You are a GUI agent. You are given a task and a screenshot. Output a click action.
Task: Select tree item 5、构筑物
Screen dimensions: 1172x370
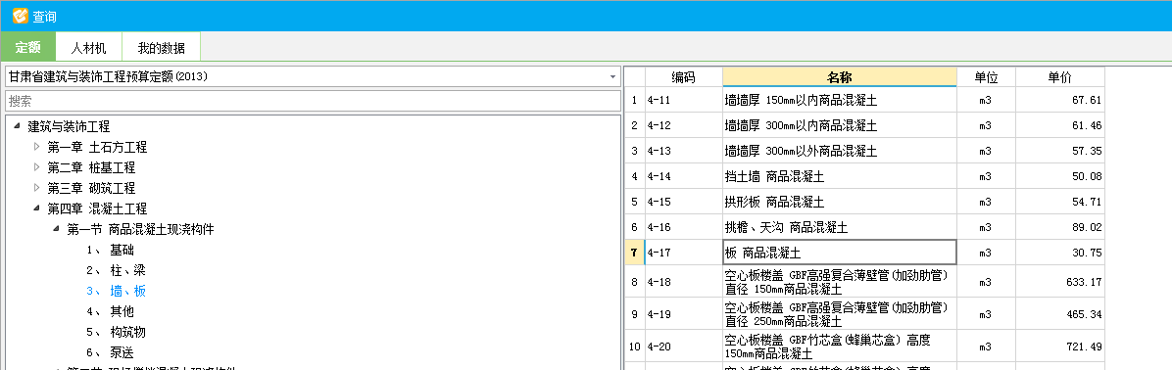(115, 332)
